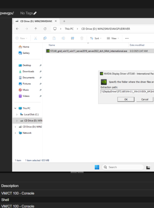Open Task View icon on taskbar
The image size is (154, 208).
click(148, 167)
